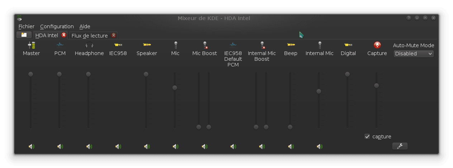Click the Digital slider handle
Screen dimensions: 453x168
click(x=348, y=74)
